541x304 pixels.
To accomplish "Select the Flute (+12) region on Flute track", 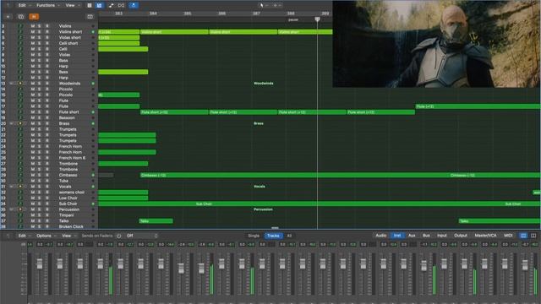I will coord(478,106).
